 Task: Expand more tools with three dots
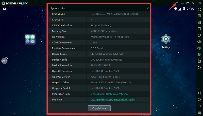click(x=199, y=74)
